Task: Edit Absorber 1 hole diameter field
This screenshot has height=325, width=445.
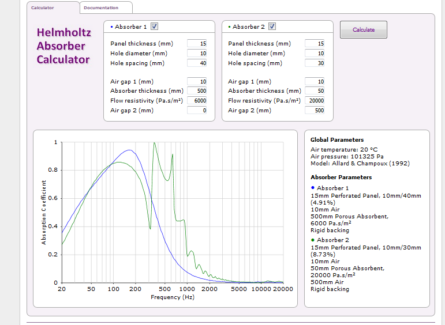Action: [x=197, y=53]
